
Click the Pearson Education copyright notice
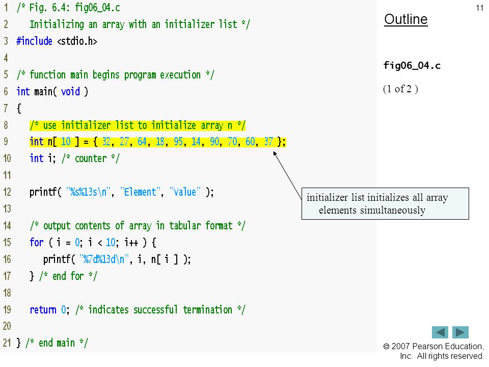(433, 351)
